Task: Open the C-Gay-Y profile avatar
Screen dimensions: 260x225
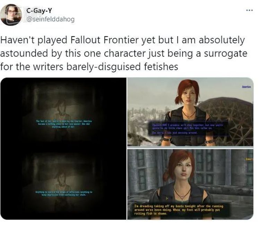Action: [11, 15]
